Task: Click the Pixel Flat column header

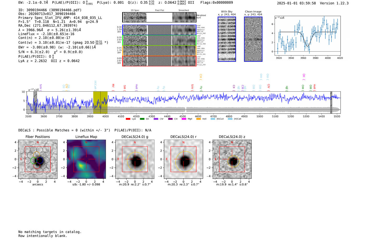Action: 159,10
